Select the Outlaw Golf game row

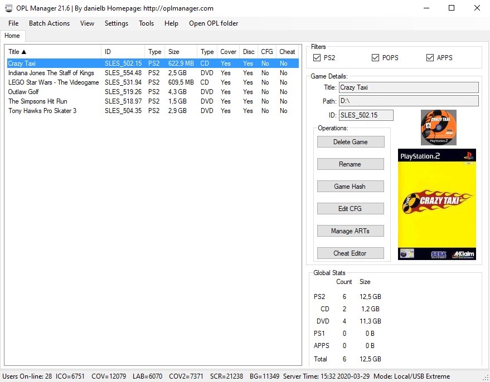[x=153, y=92]
